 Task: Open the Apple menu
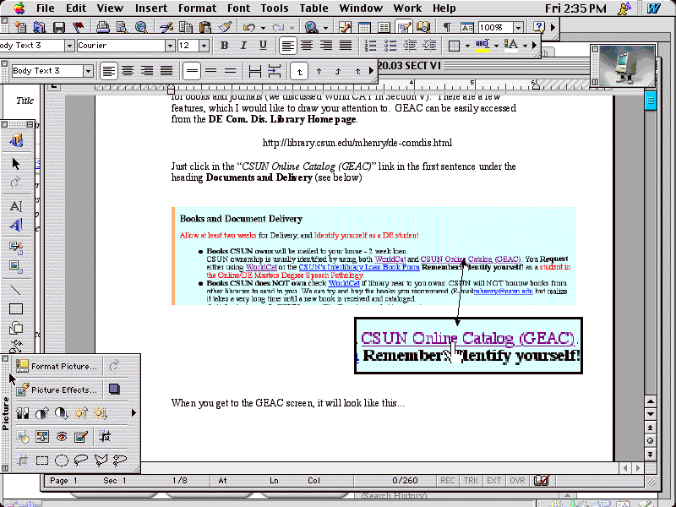coord(19,8)
